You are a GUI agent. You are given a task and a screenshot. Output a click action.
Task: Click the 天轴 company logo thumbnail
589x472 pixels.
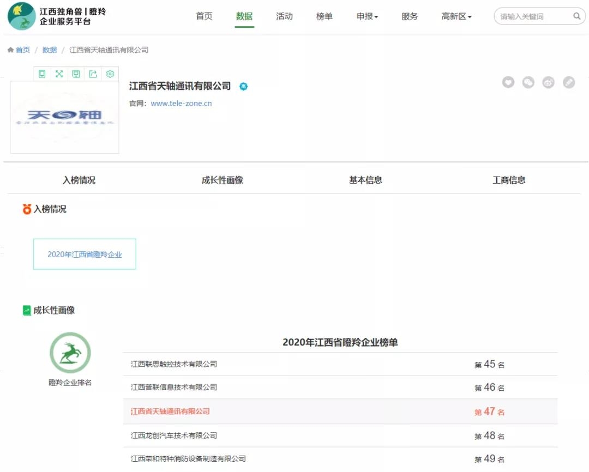coord(64,117)
